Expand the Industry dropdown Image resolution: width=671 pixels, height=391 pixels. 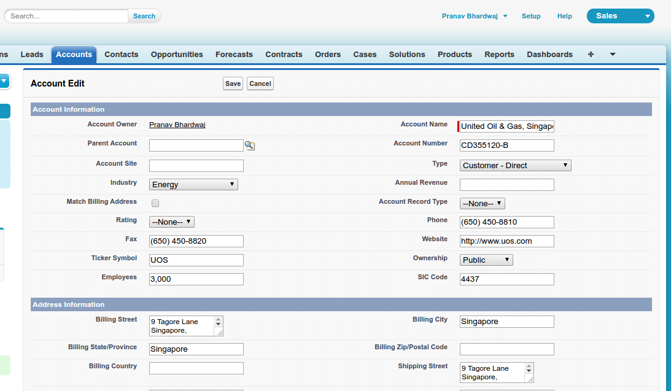[193, 184]
